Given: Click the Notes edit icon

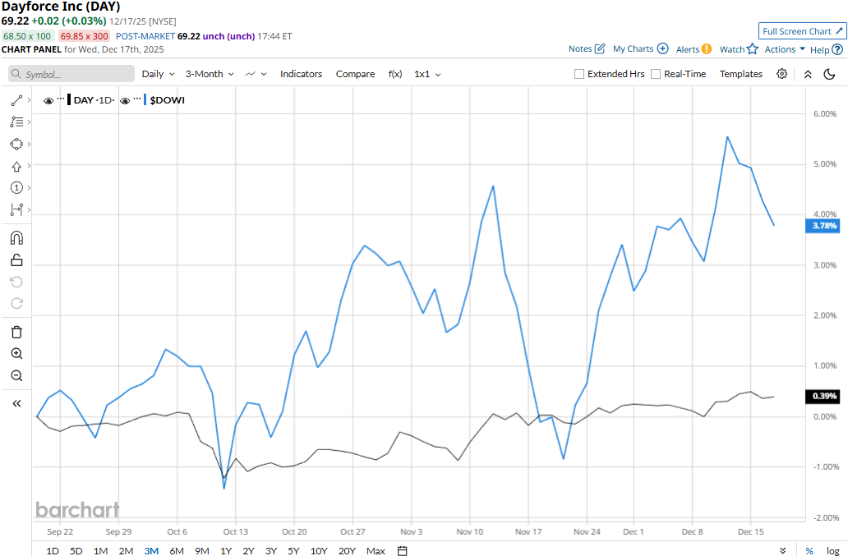Looking at the screenshot, I should click(600, 48).
